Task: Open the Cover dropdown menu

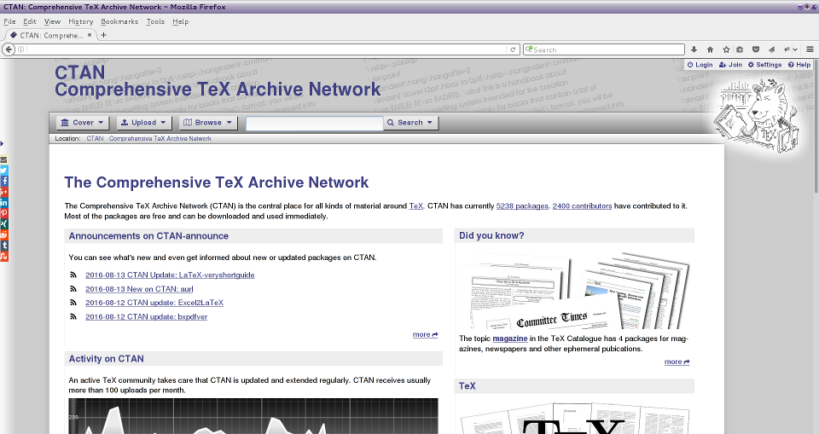Action: point(82,123)
